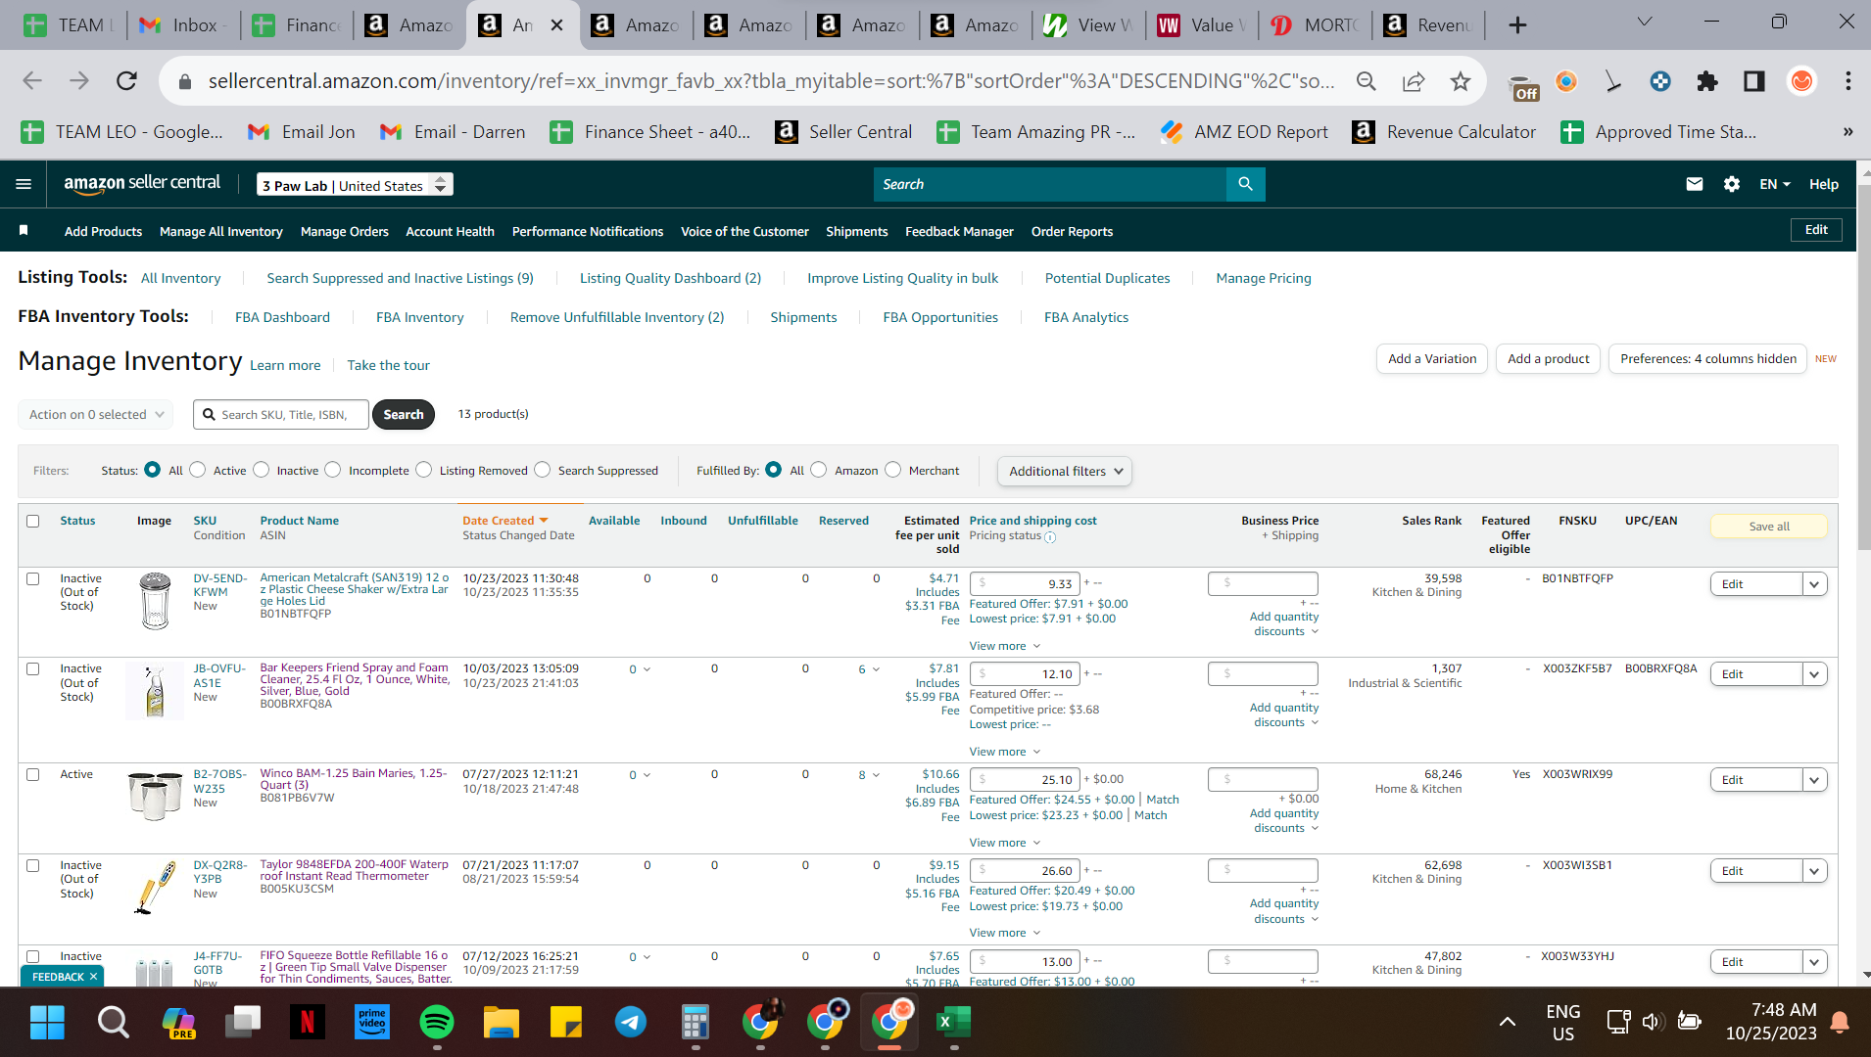Screen dimensions: 1871x1057
Task: Go back to previous page
Action: point(32,81)
